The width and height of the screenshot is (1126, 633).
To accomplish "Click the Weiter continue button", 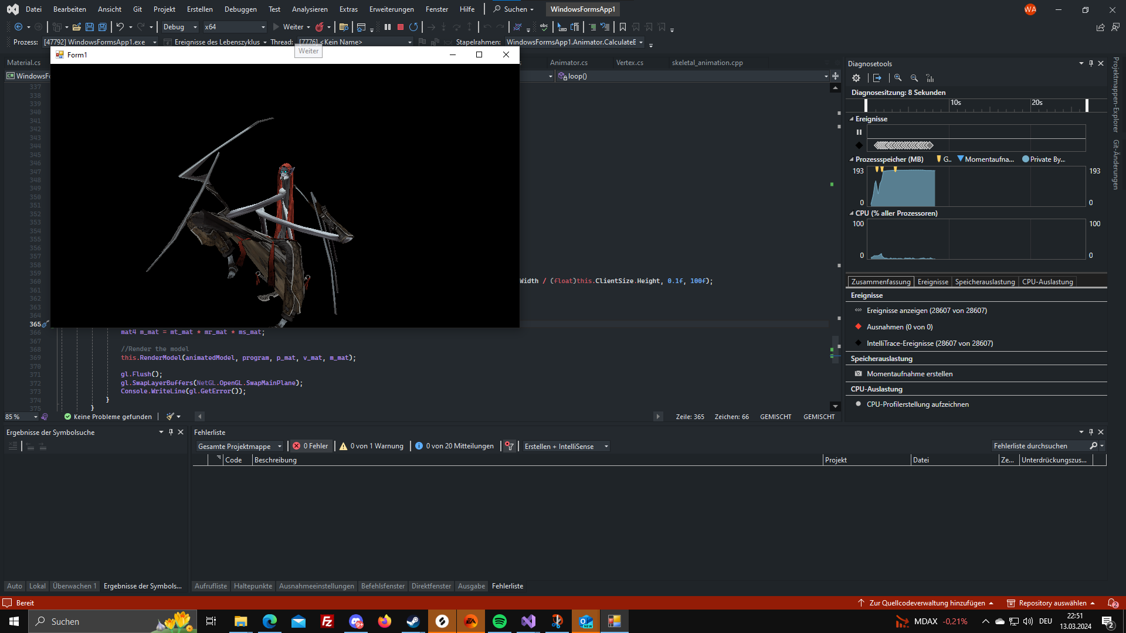I will (x=291, y=27).
